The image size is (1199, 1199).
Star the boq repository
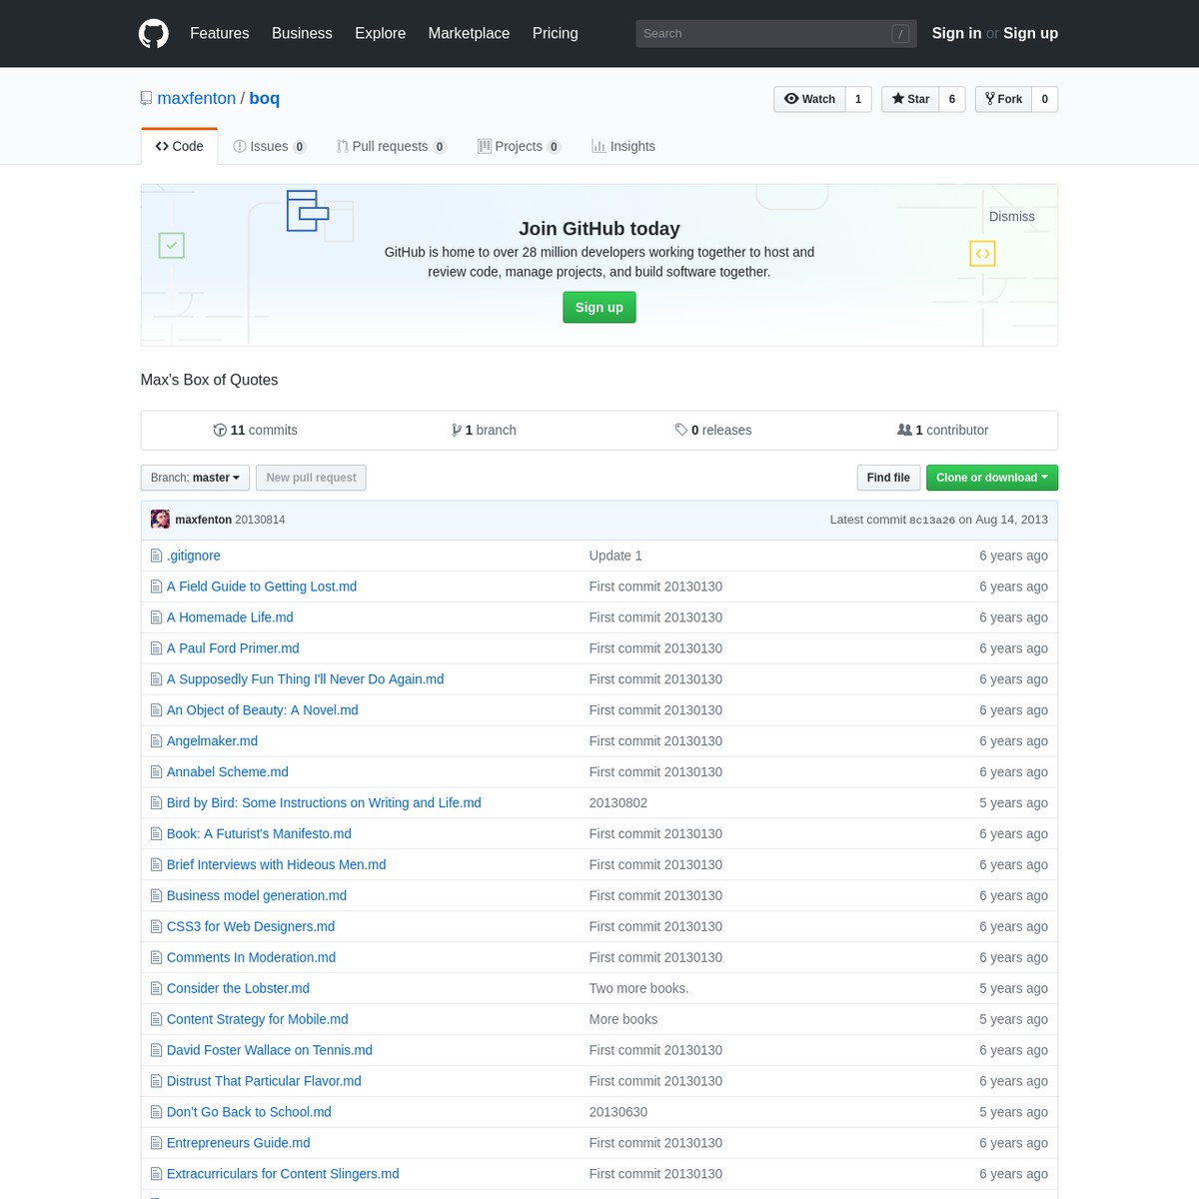(x=910, y=99)
